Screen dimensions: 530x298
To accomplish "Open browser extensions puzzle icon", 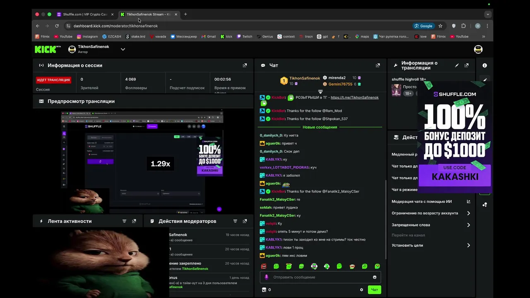I will (x=463, y=26).
